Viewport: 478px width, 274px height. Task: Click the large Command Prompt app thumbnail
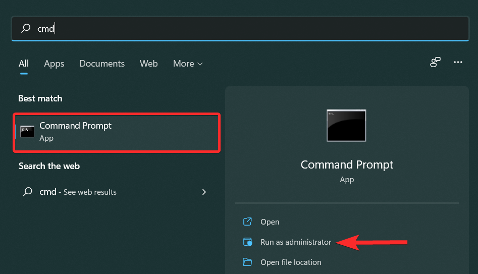click(346, 125)
